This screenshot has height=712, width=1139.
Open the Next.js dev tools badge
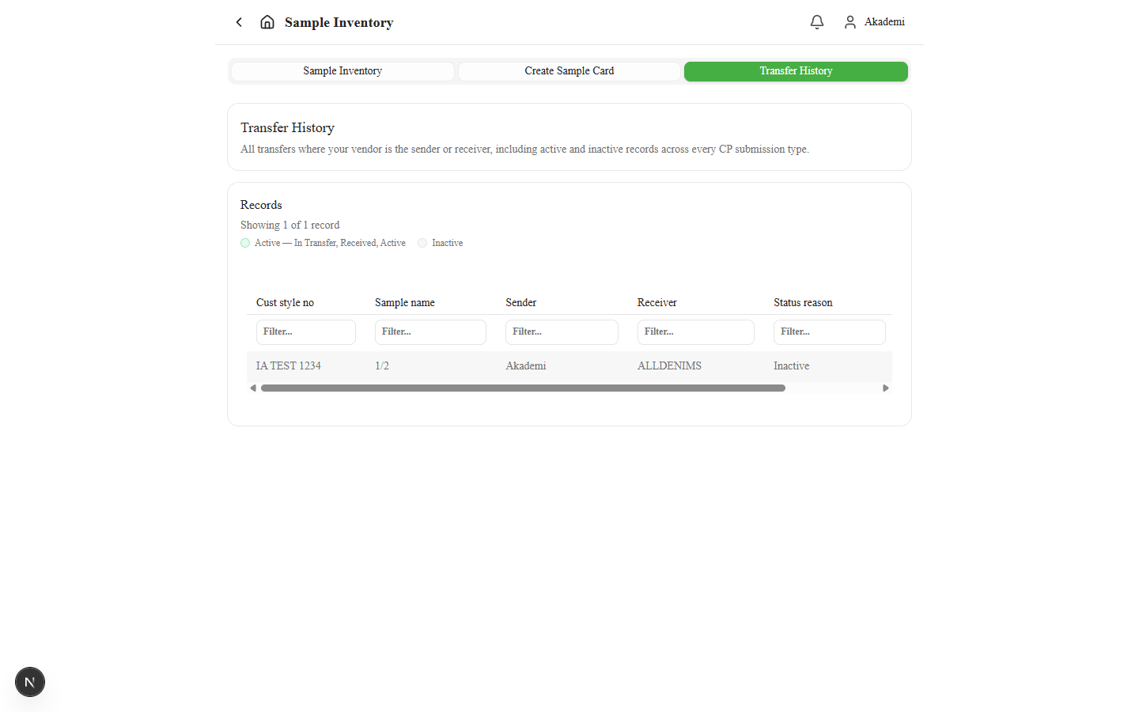click(30, 682)
